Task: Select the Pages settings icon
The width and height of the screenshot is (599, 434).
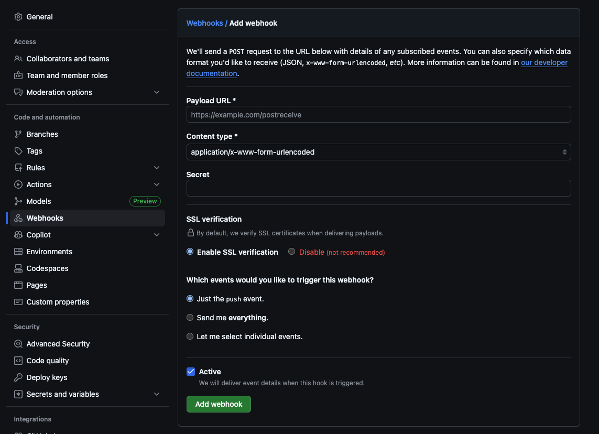Action: [17, 285]
